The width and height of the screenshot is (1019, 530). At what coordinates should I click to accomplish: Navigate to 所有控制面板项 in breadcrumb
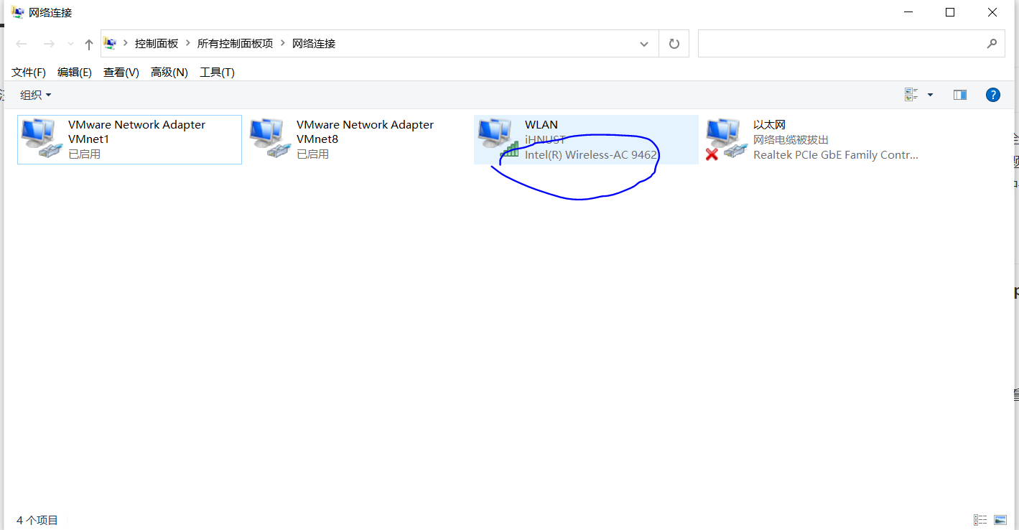coord(236,43)
